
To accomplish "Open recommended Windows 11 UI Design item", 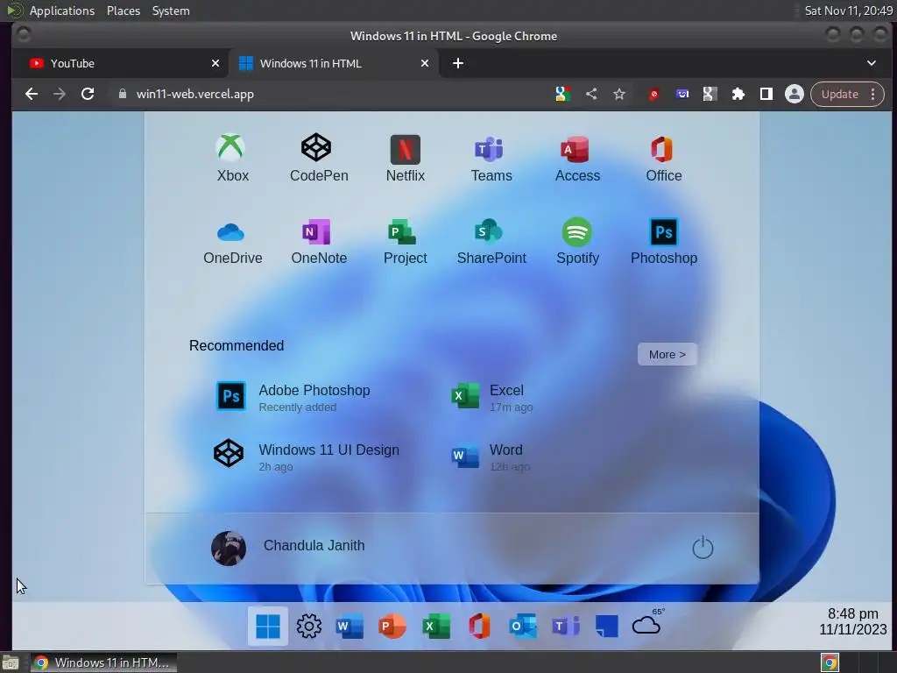I will (x=307, y=456).
